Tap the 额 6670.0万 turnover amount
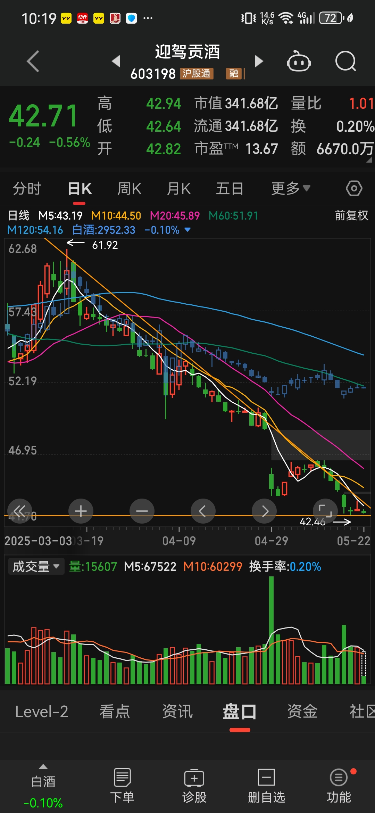The image size is (375, 813). point(332,149)
